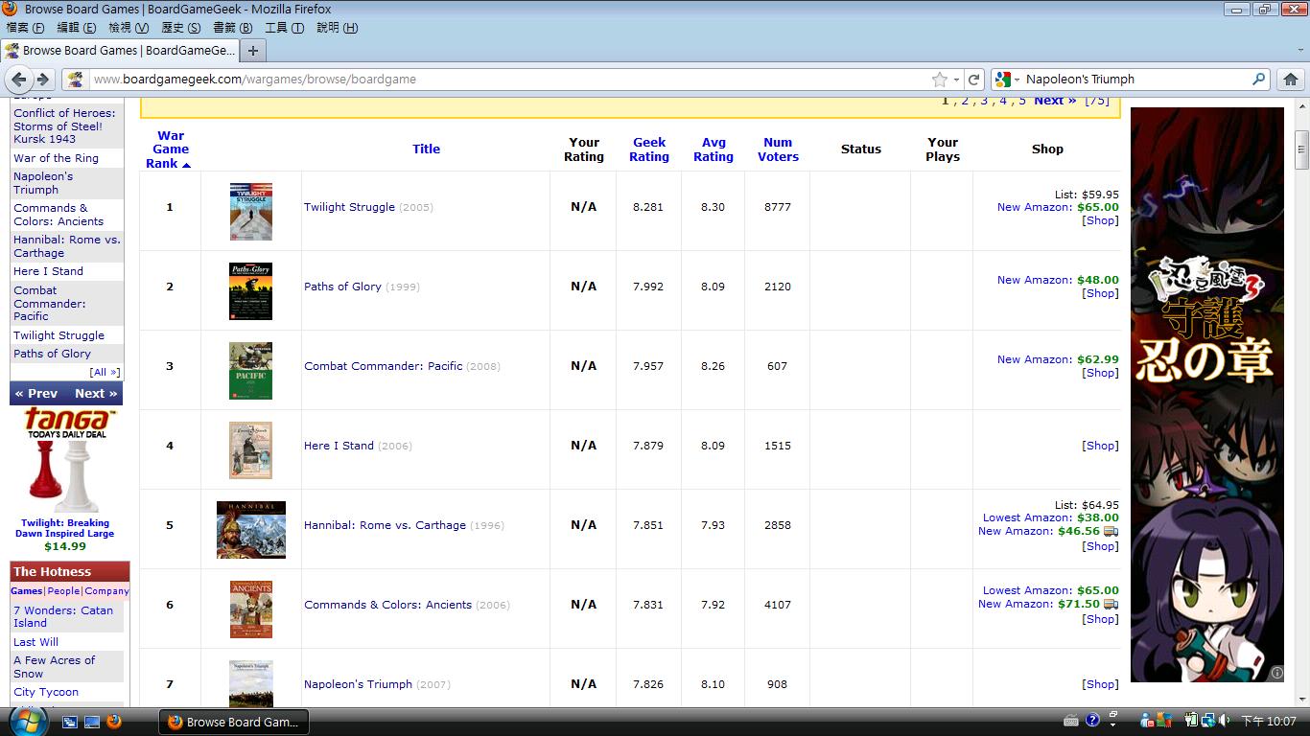Sort by War Game Rank column
1310x736 pixels.
[x=171, y=149]
